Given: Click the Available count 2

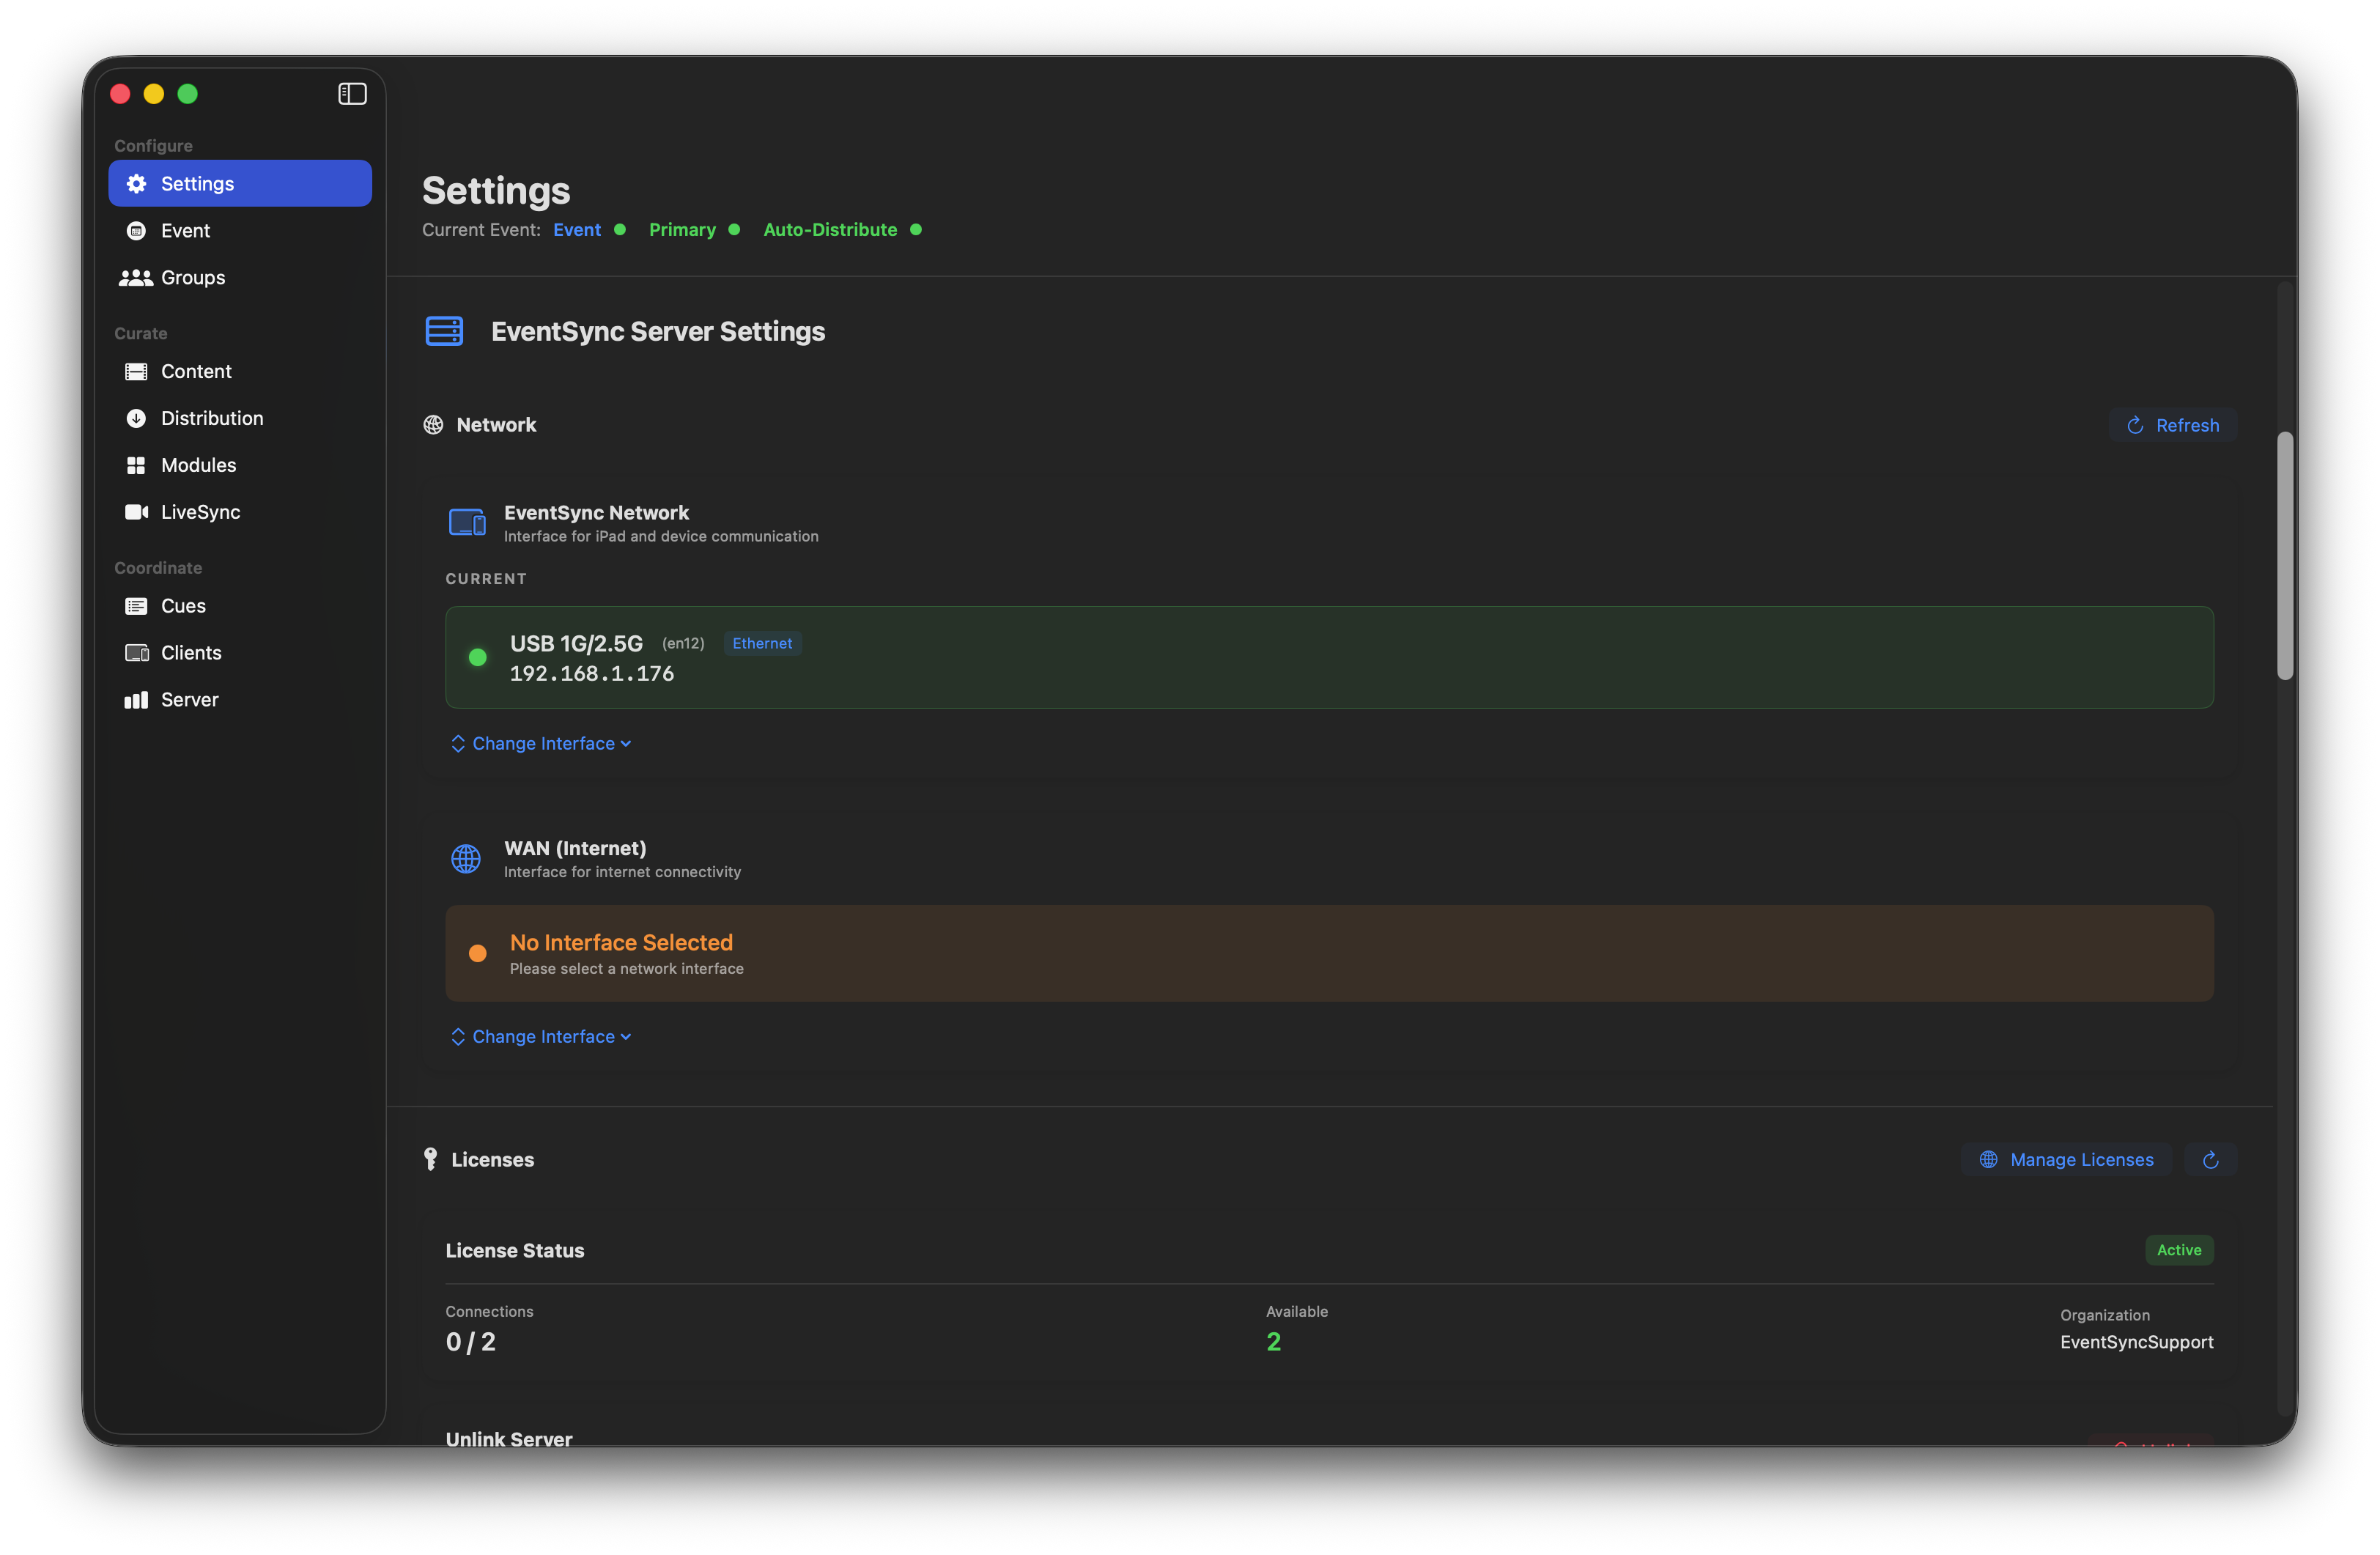Looking at the screenshot, I should pos(1273,1342).
